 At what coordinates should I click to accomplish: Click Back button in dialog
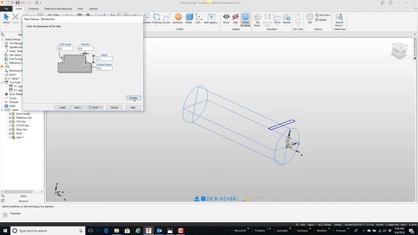(62, 107)
